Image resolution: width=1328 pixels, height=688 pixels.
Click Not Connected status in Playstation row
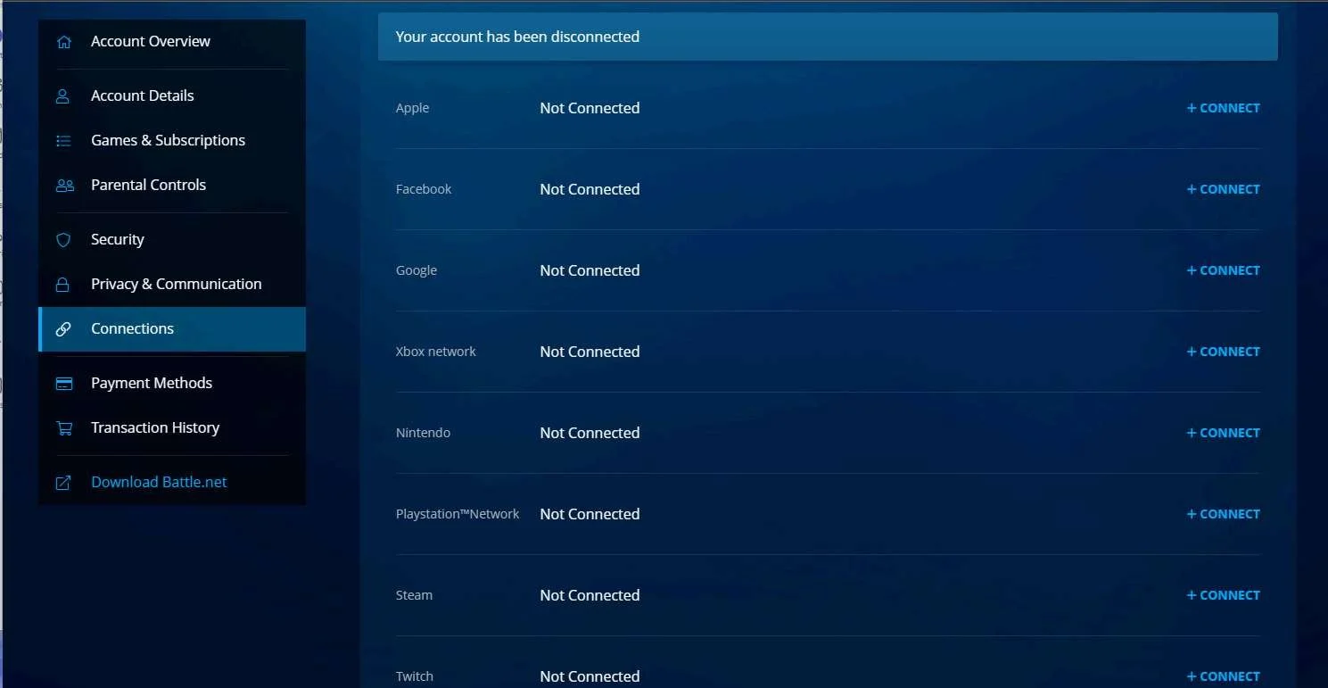pos(590,514)
